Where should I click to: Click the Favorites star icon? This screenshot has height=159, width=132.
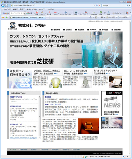coord(3,17)
